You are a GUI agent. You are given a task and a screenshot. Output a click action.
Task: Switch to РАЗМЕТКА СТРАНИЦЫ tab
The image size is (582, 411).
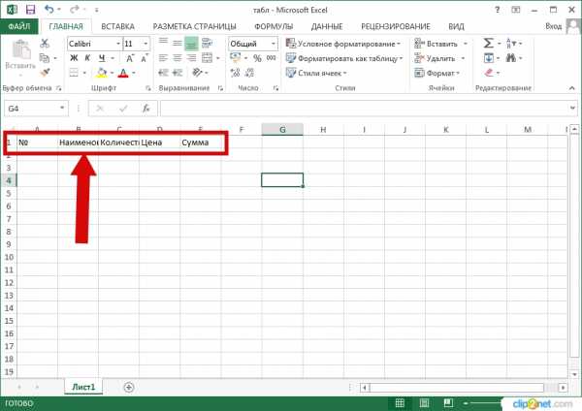[x=195, y=26]
